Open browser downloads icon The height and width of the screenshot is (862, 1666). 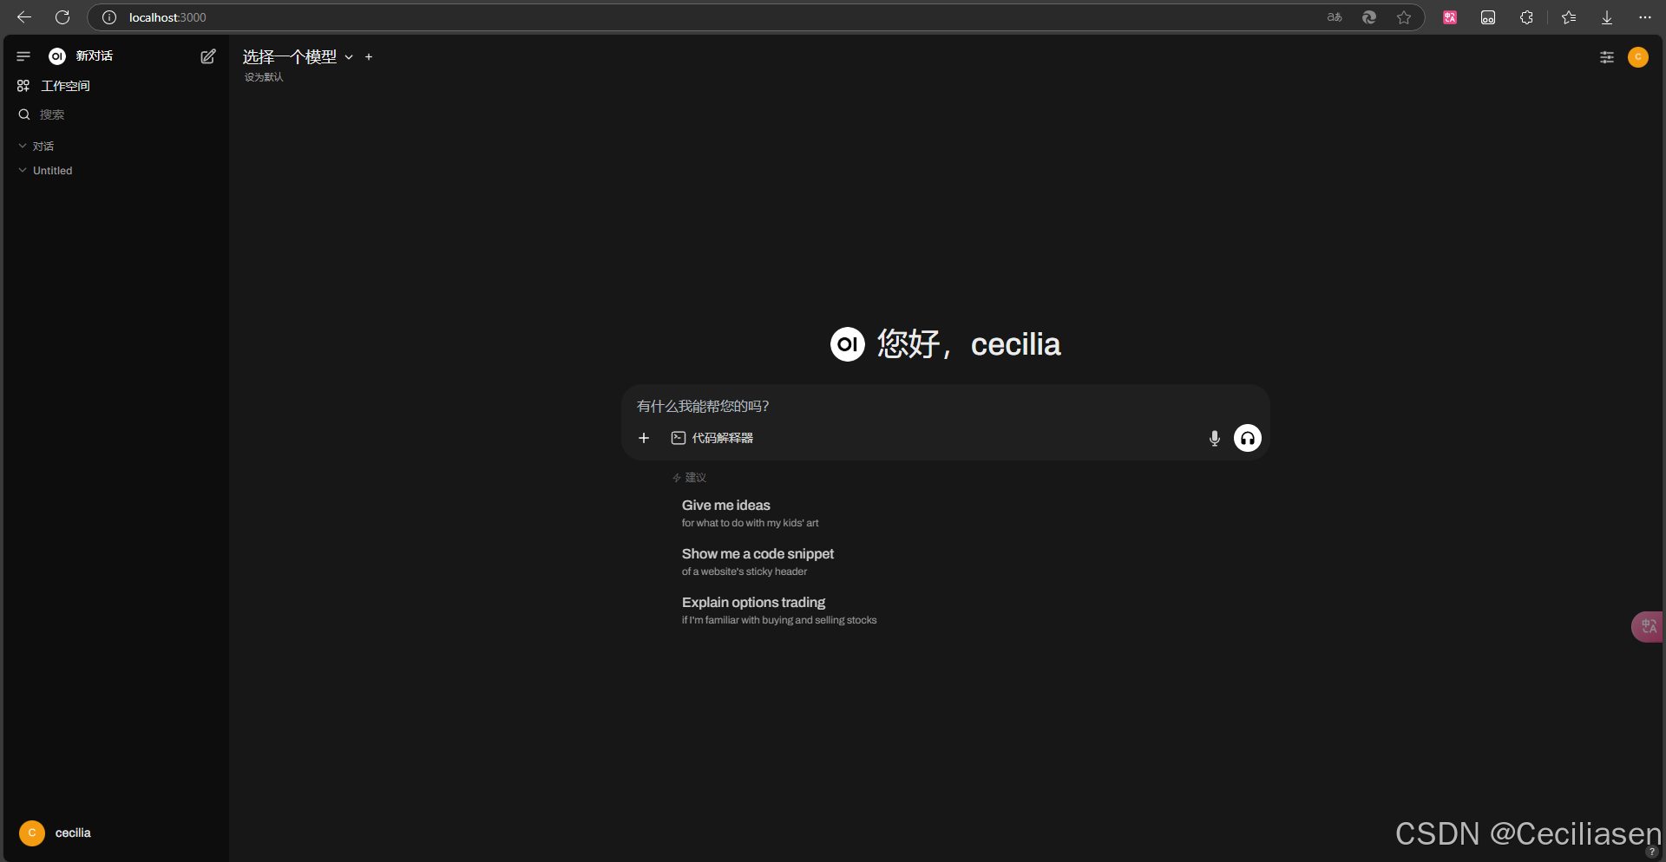coord(1607,17)
